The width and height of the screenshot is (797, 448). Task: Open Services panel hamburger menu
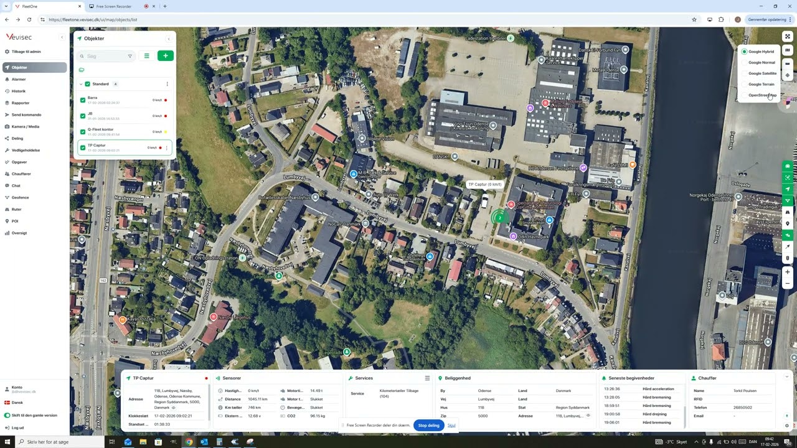pos(427,378)
